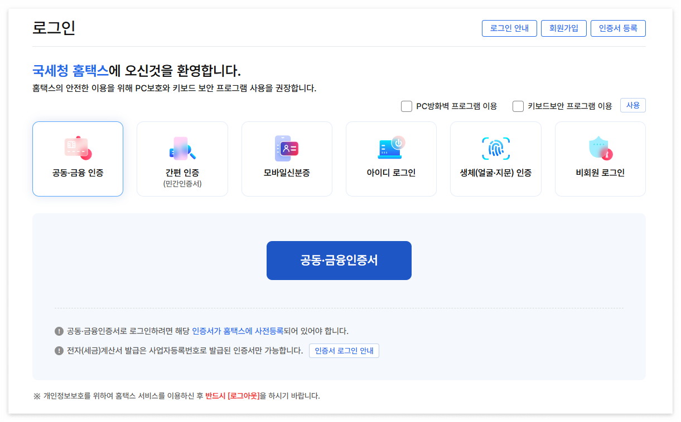The width and height of the screenshot is (681, 422).
Task: Click the 회원가입 button
Action: click(564, 28)
